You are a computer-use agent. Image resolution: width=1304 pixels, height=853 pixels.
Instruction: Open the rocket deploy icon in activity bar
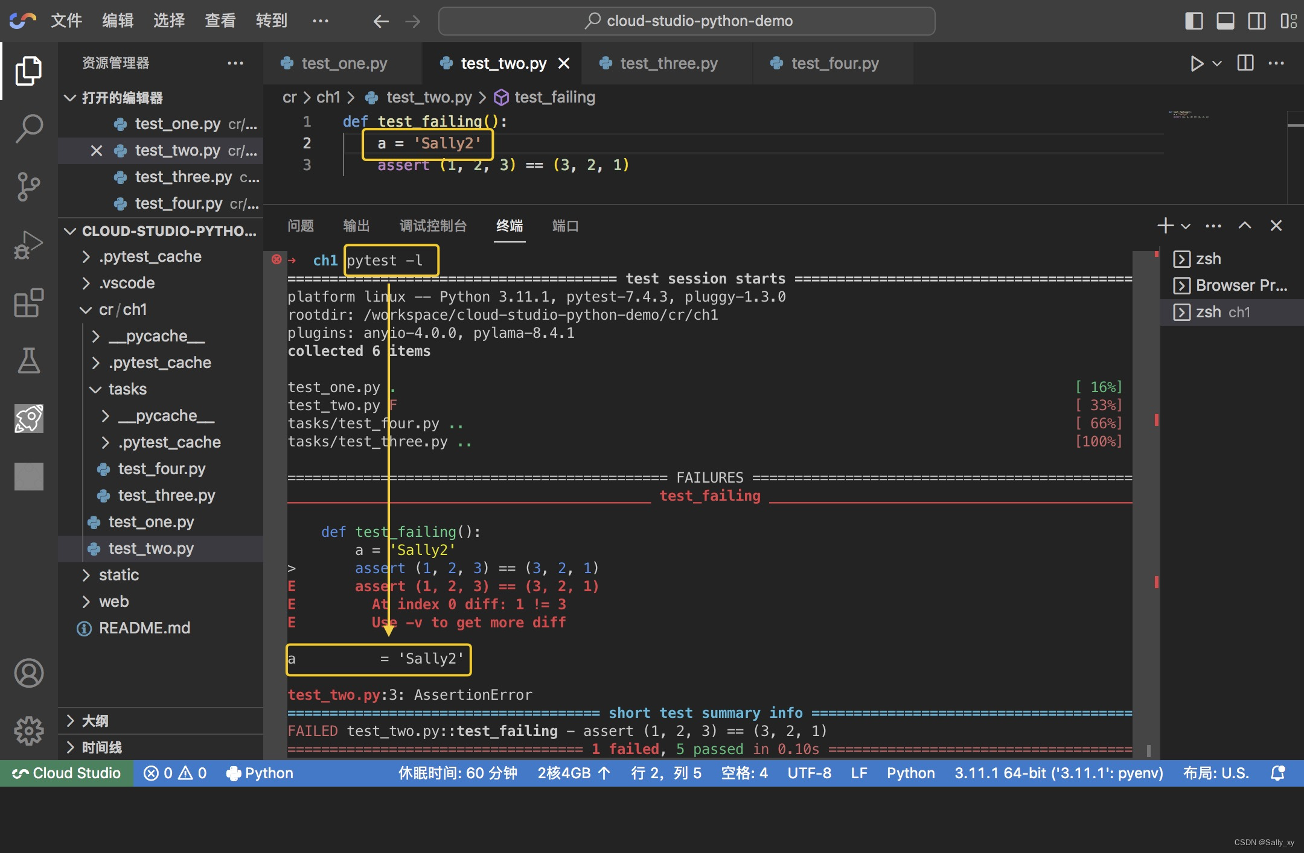28,418
